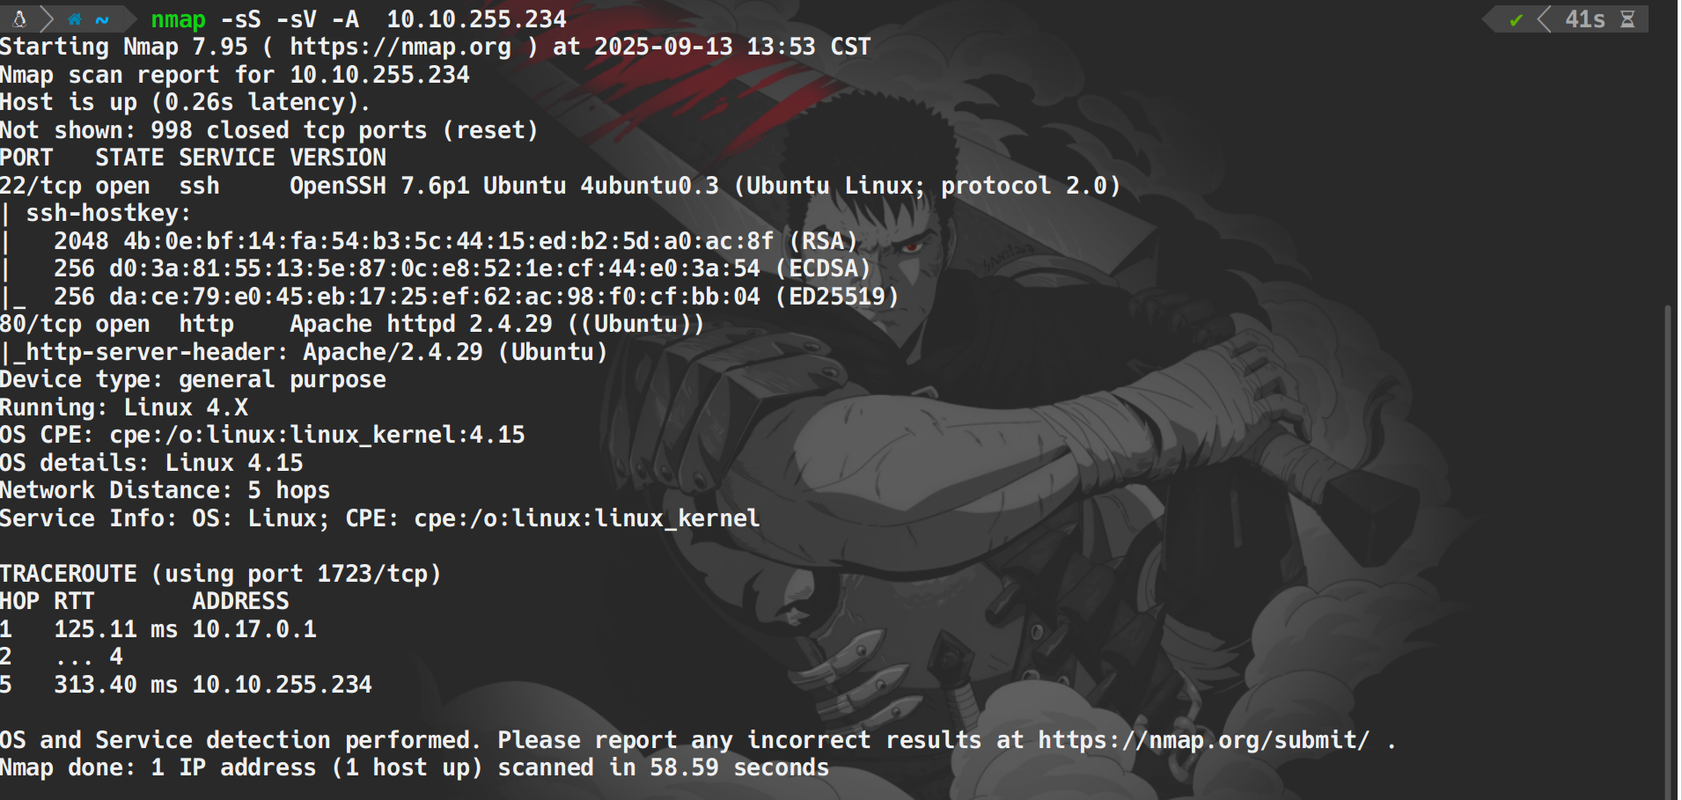Click the chevron separator after the penguin
1682x800 pixels.
(x=47, y=18)
